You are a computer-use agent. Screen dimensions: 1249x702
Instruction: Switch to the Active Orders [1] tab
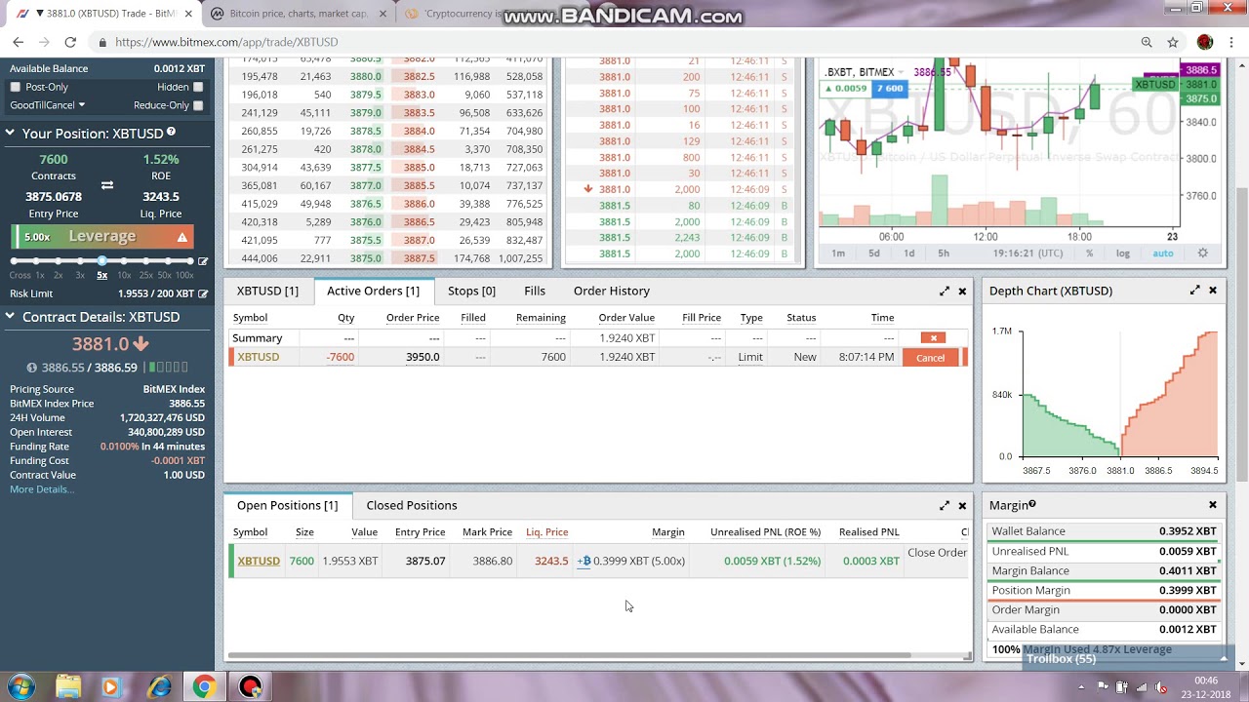click(373, 291)
